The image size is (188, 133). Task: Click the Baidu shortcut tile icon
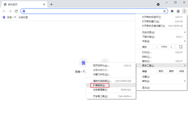83,63
